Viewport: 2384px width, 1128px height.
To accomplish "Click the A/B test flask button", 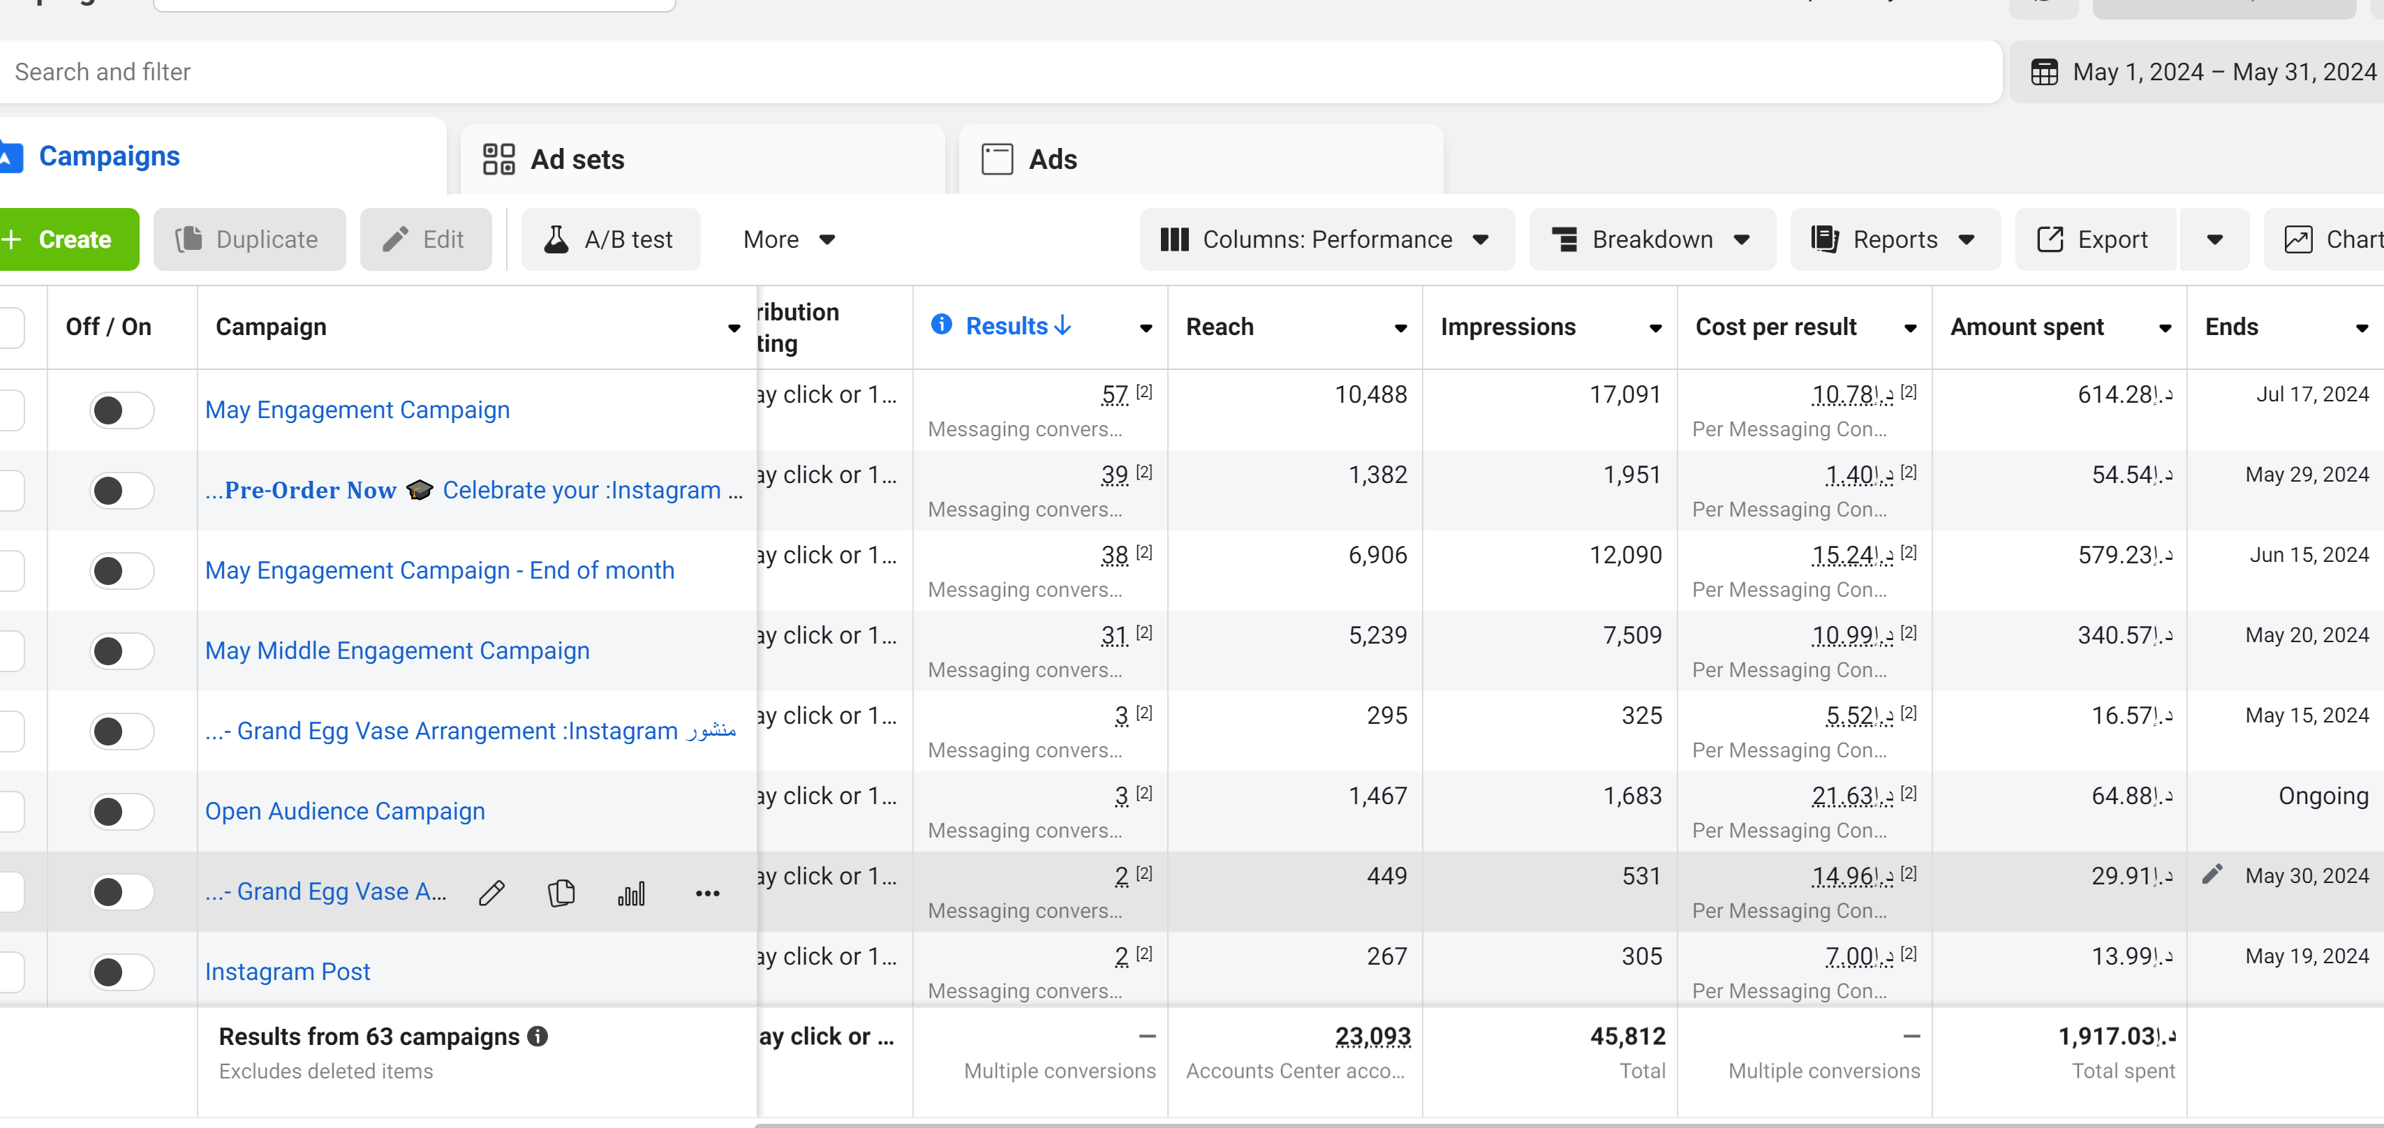I will tap(611, 239).
